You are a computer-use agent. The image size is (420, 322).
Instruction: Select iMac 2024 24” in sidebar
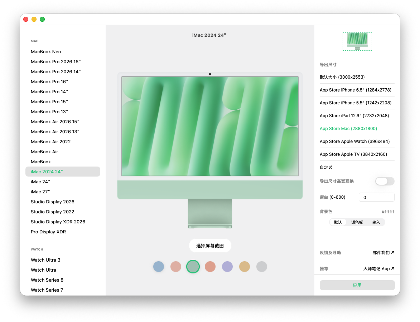coord(63,172)
